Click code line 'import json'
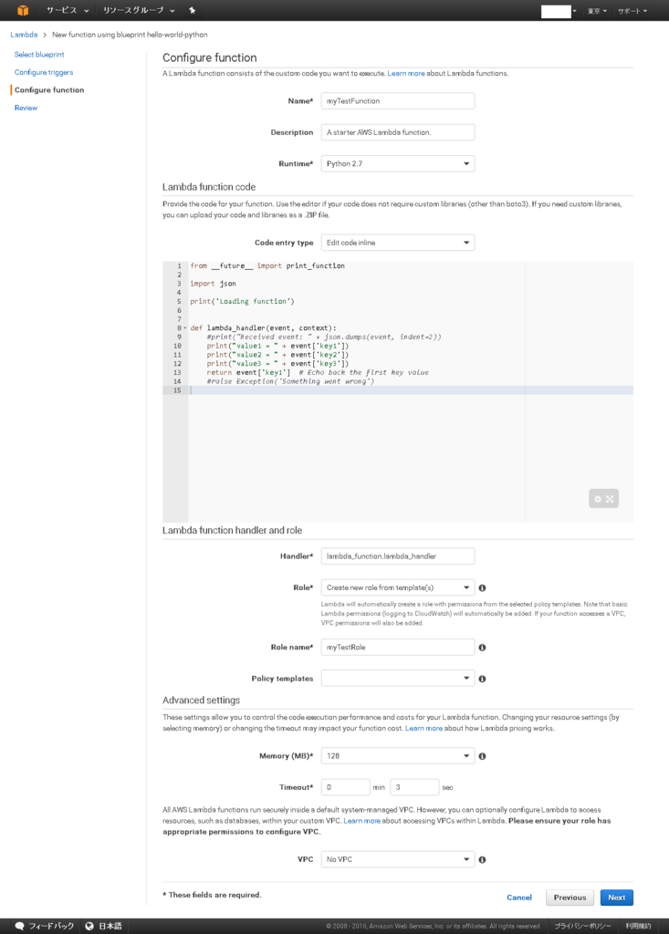Image resolution: width=669 pixels, height=934 pixels. pos(213,284)
